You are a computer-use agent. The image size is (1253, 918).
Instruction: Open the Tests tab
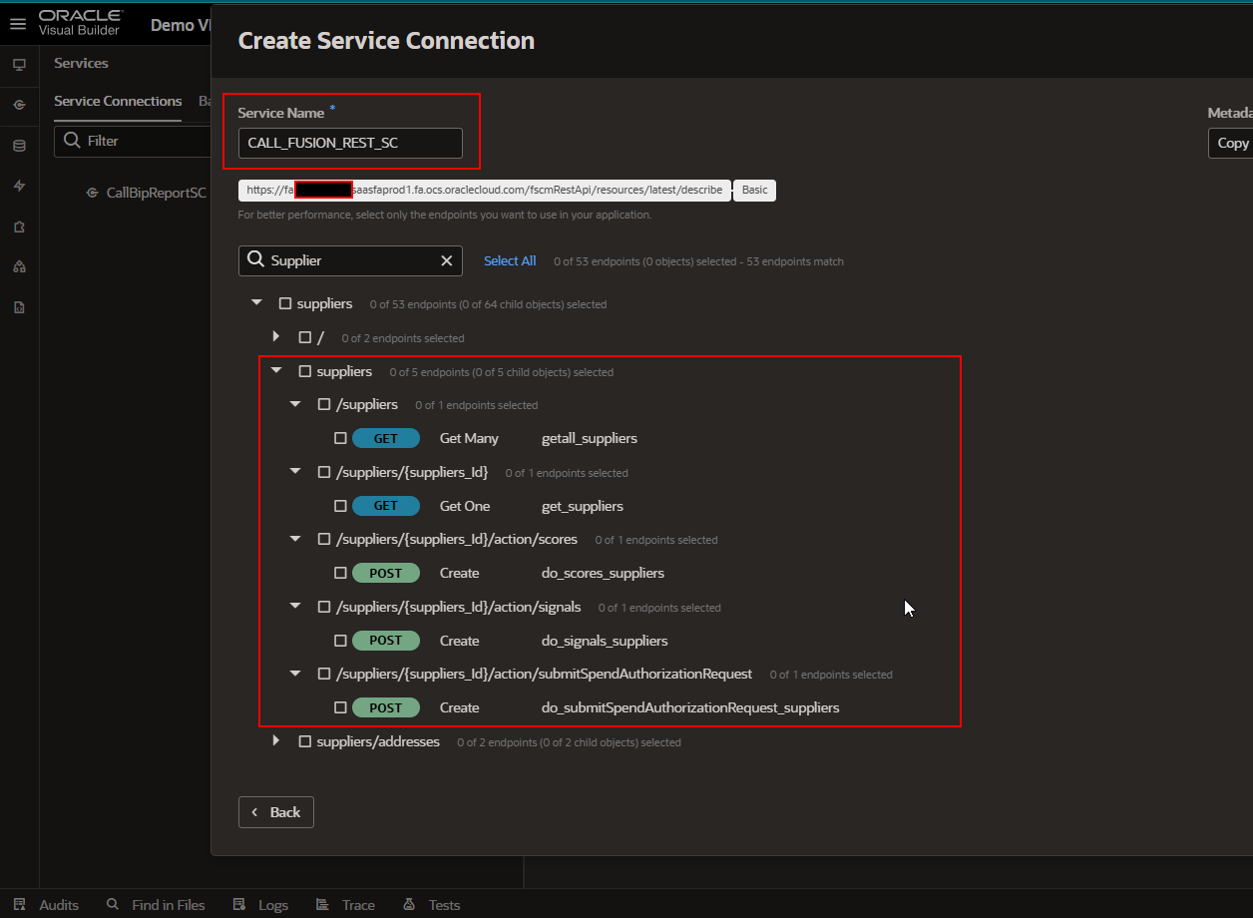click(x=432, y=905)
